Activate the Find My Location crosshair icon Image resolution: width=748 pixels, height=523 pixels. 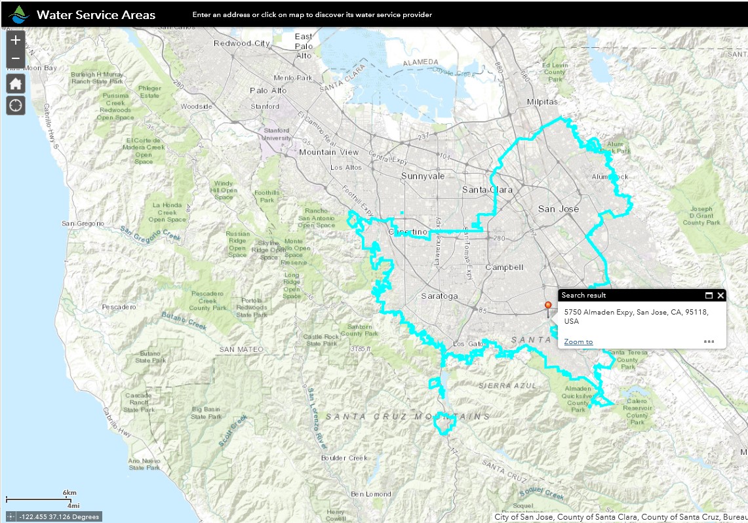point(15,105)
